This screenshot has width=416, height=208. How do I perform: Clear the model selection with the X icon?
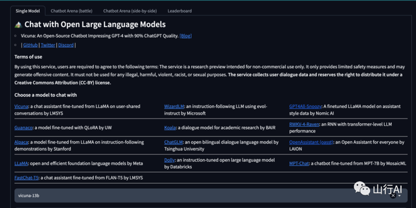393,196
